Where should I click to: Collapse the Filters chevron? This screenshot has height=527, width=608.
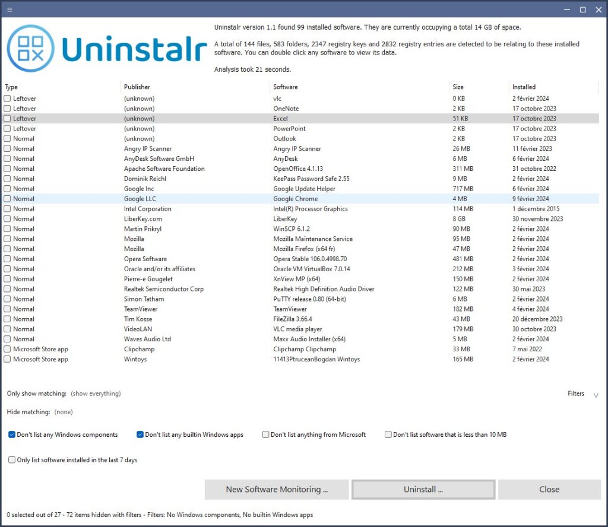596,395
